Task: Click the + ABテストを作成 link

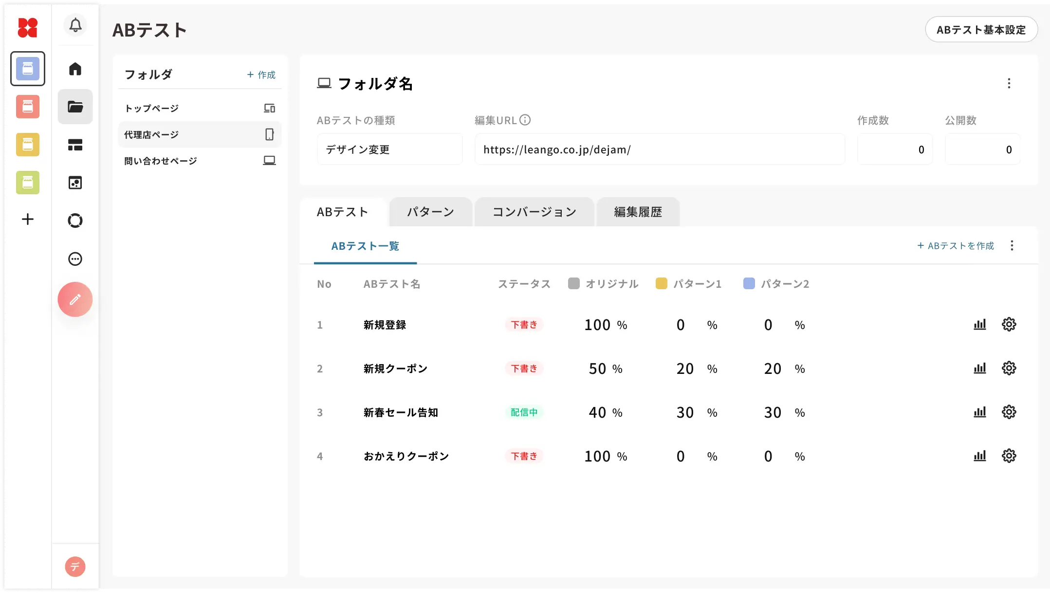Action: coord(956,246)
